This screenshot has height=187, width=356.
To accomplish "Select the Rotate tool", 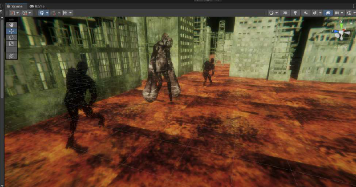I will point(12,37).
